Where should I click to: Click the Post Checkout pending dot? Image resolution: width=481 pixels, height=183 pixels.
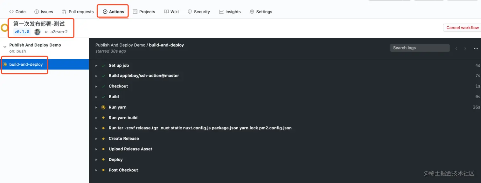coord(103,170)
